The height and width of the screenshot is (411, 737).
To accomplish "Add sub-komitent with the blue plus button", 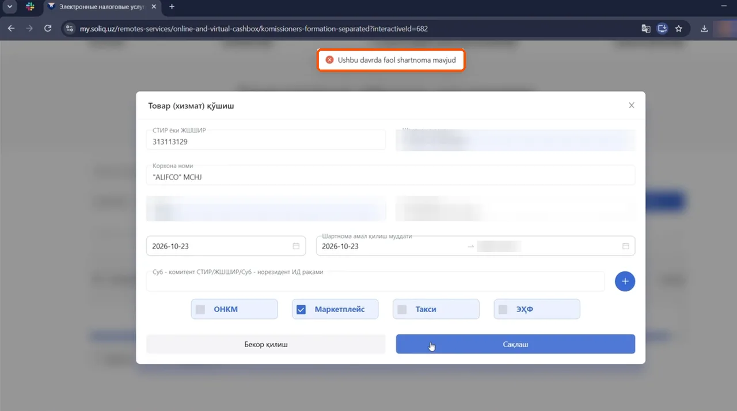I will 625,281.
